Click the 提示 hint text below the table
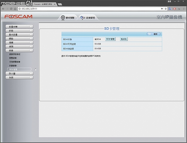The height and width of the screenshot is (143, 187). click(x=81, y=56)
